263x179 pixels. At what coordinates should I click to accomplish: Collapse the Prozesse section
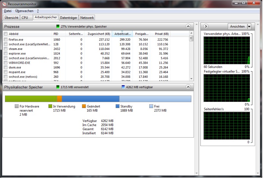pyautogui.click(x=188, y=27)
